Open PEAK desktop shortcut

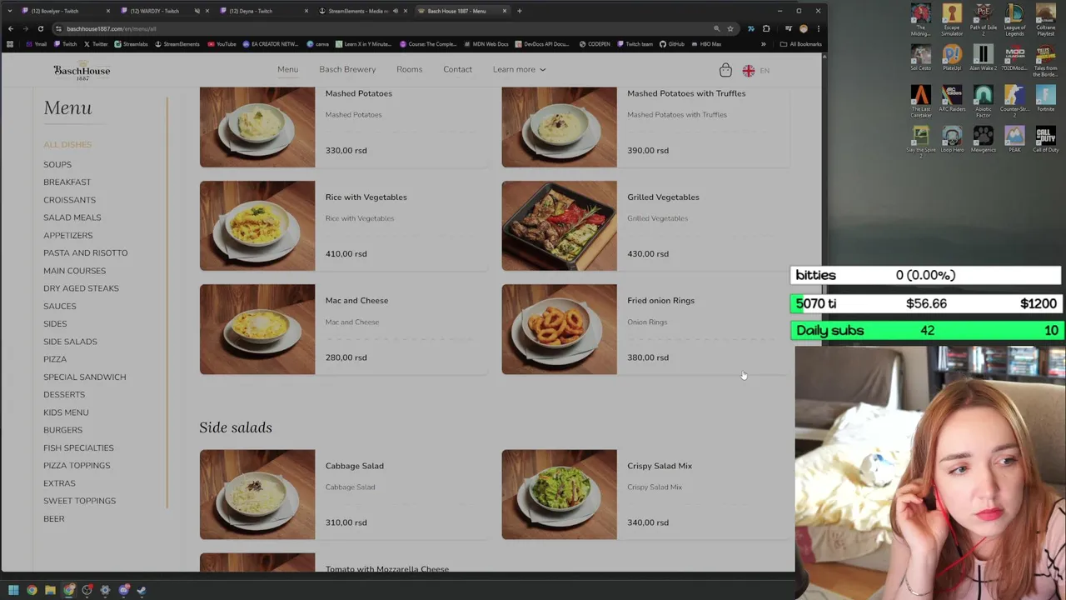[1014, 139]
